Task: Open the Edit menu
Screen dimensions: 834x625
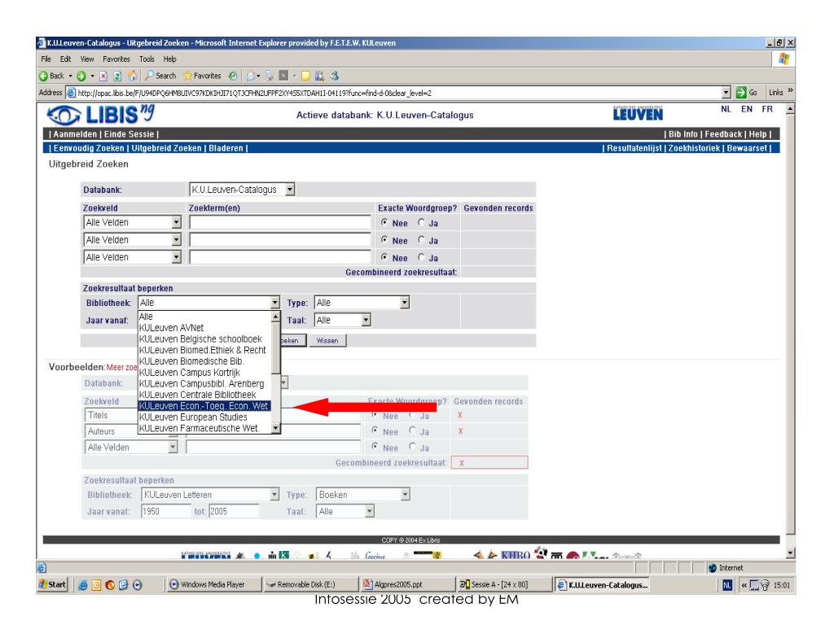Action: pyautogui.click(x=65, y=59)
